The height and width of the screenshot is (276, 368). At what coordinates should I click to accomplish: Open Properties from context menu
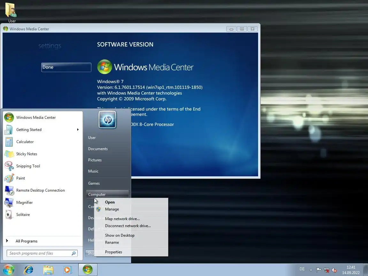pyautogui.click(x=131, y=252)
